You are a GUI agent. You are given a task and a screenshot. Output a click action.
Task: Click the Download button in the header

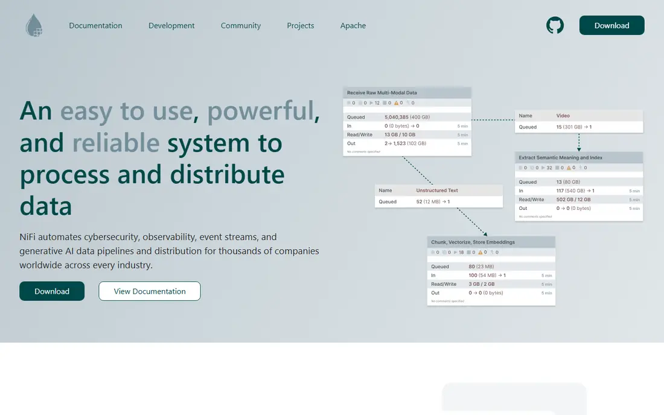click(612, 25)
